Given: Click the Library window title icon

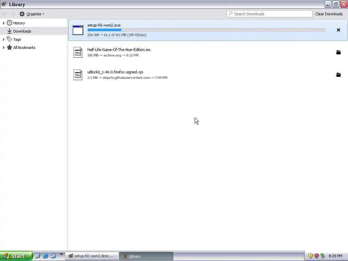Looking at the screenshot, I should click(x=4, y=4).
